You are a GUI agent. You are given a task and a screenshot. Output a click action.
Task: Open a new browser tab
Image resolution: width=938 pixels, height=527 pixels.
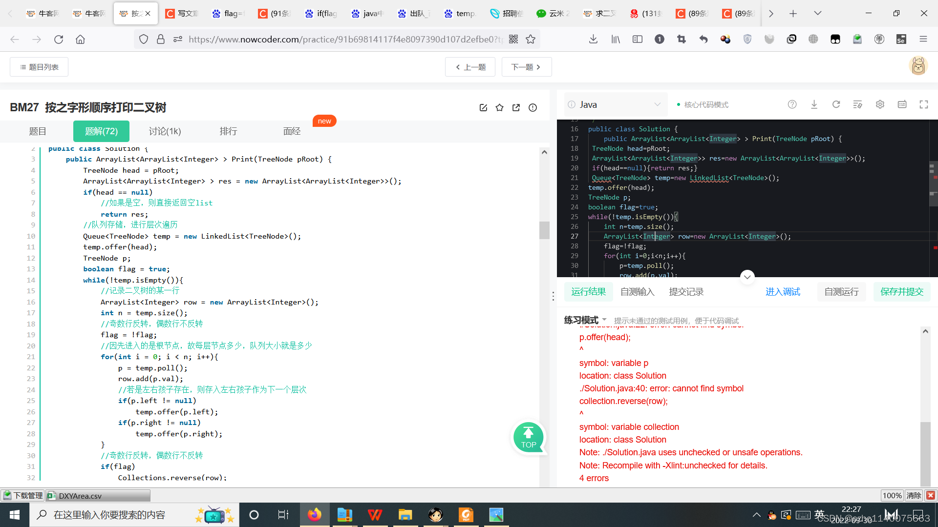(793, 14)
